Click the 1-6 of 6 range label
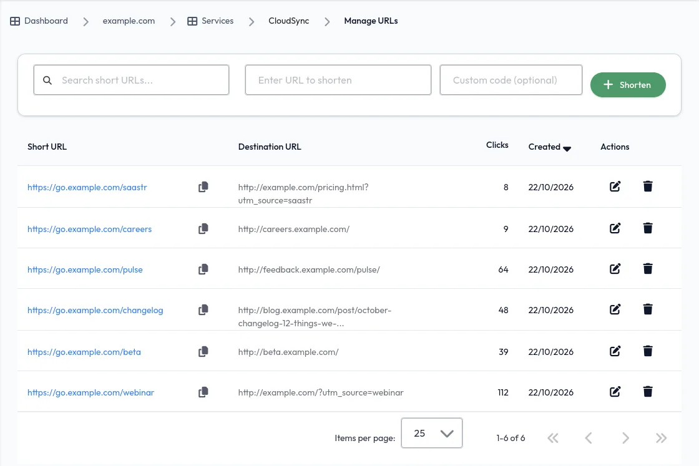 511,438
